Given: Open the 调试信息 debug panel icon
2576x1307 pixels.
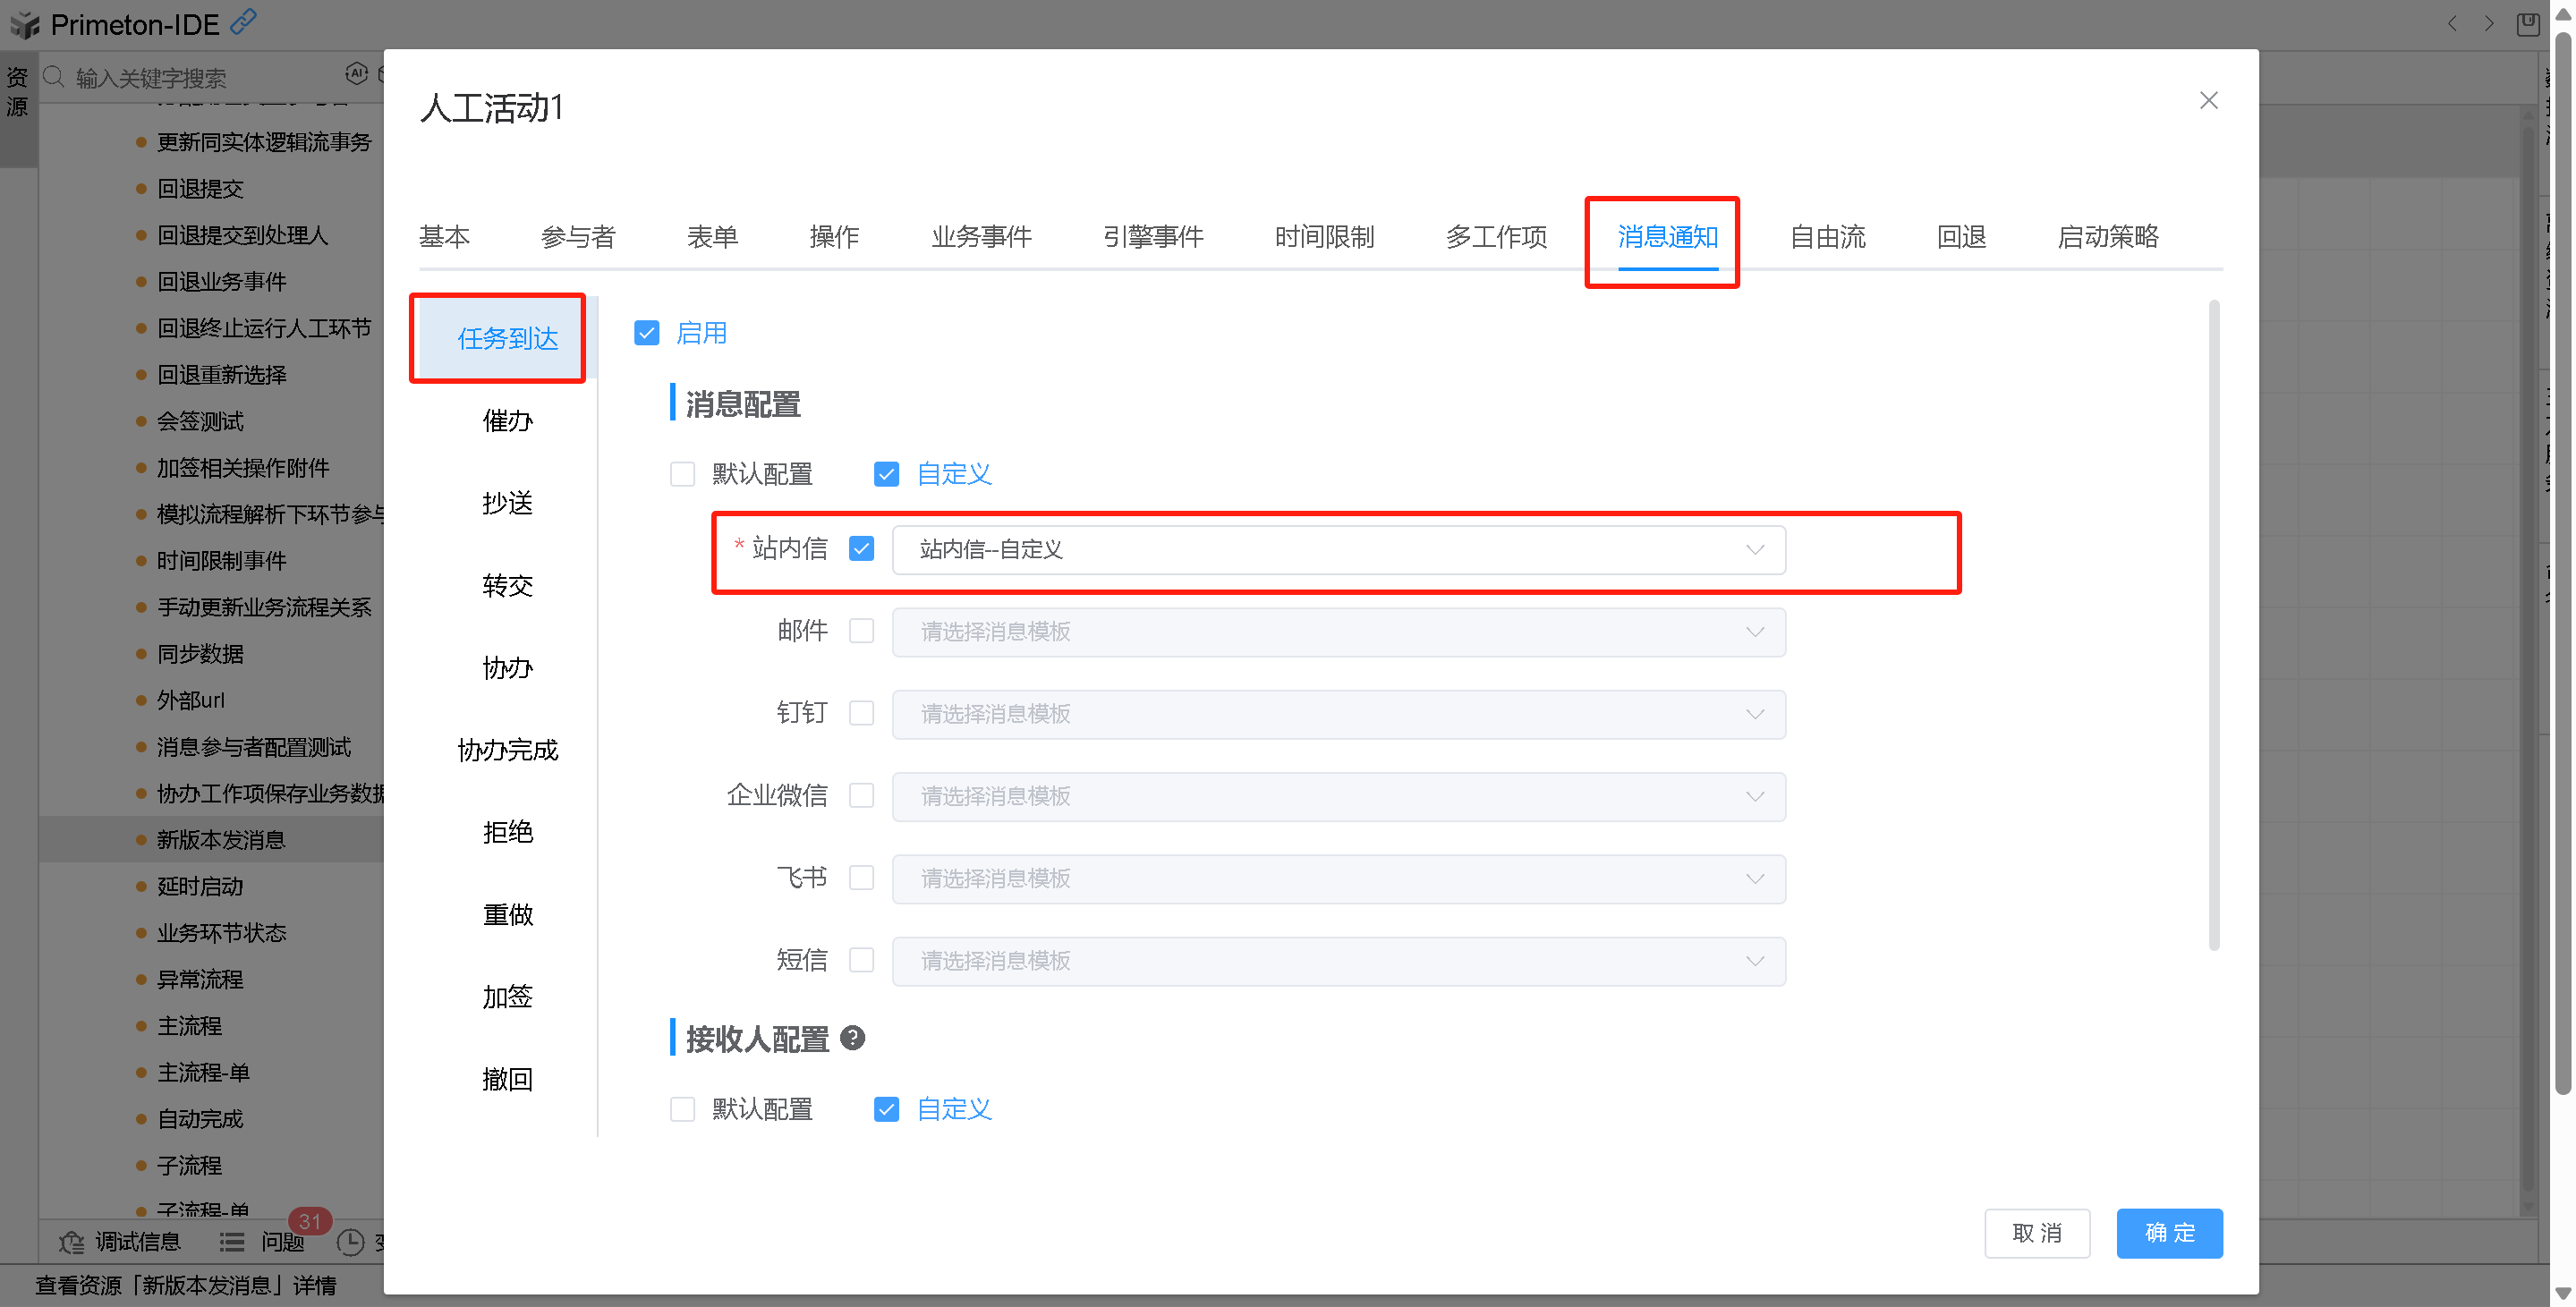Looking at the screenshot, I should click(x=72, y=1242).
